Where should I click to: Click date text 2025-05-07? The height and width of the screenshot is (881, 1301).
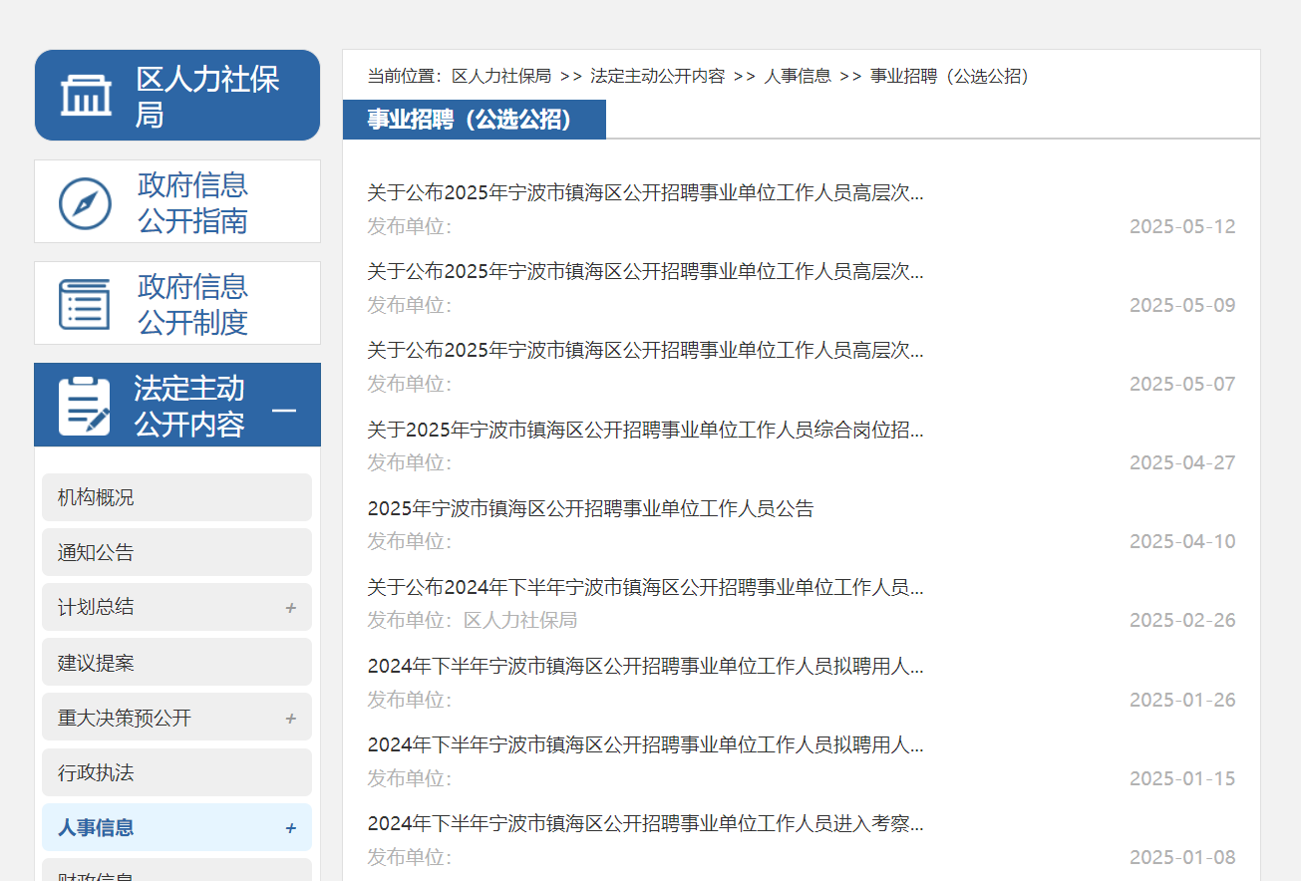pos(1182,384)
